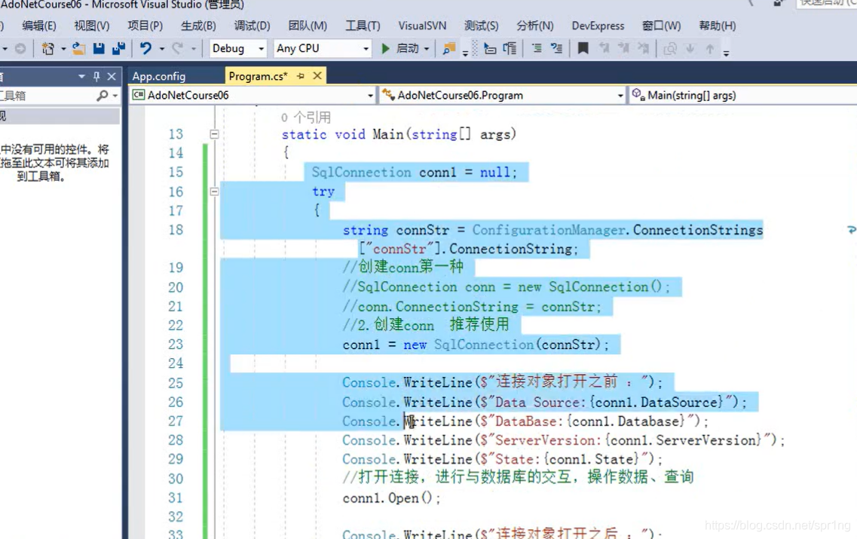Open toolbox panel window options dropdown
The width and height of the screenshot is (857, 539).
tap(82, 77)
